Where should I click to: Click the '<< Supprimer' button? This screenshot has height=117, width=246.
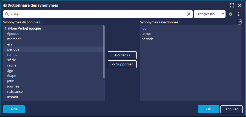click(x=122, y=64)
